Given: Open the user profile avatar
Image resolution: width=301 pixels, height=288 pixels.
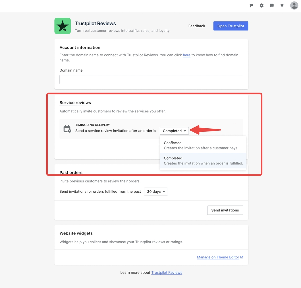Looking at the screenshot, I should [x=294, y=5].
